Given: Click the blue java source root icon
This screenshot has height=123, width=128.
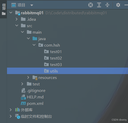Looking at the screenshot, I should tap(35, 39).
